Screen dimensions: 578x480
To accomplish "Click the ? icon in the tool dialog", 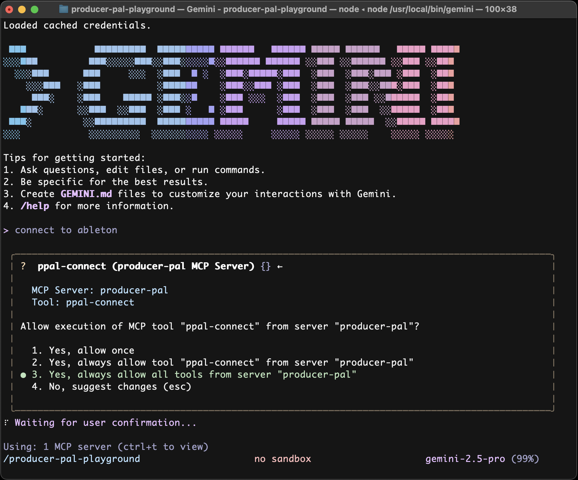I will coord(23,266).
